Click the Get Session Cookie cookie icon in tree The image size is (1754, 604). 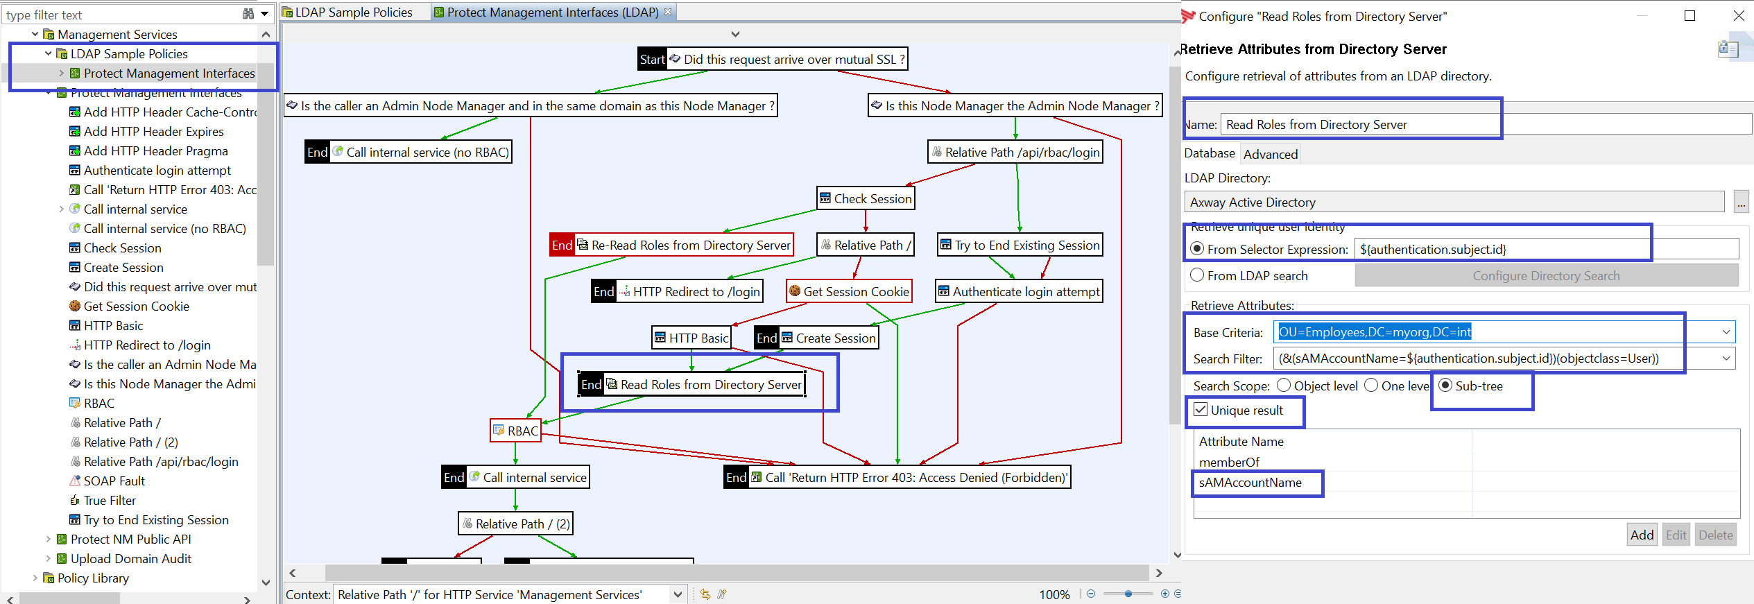click(x=75, y=306)
